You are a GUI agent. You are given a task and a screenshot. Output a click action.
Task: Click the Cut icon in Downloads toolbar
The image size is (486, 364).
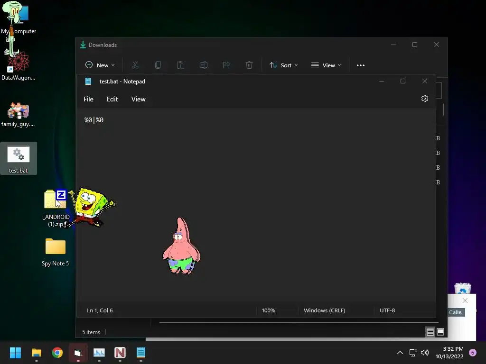point(135,65)
